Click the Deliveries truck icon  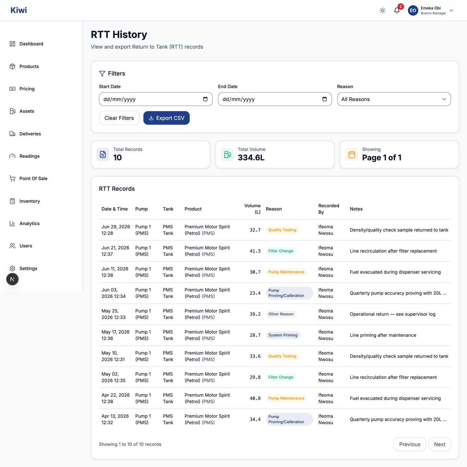(12, 134)
